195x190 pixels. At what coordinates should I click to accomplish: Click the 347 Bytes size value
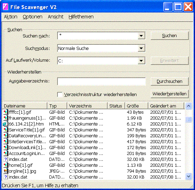[x=136, y=130]
